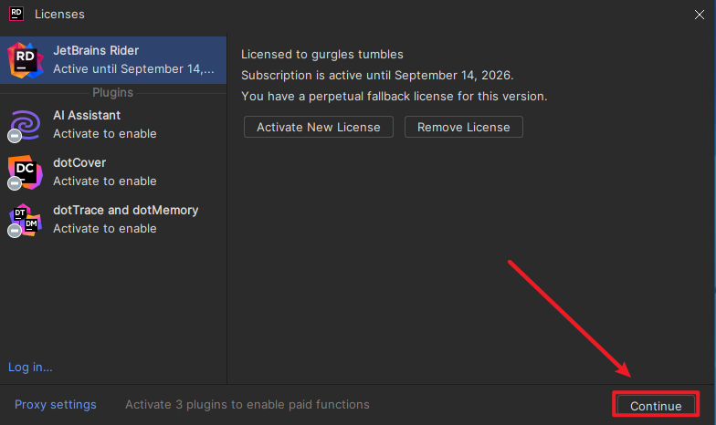Close the Licenses dialog
Image resolution: width=716 pixels, height=425 pixels.
click(700, 15)
